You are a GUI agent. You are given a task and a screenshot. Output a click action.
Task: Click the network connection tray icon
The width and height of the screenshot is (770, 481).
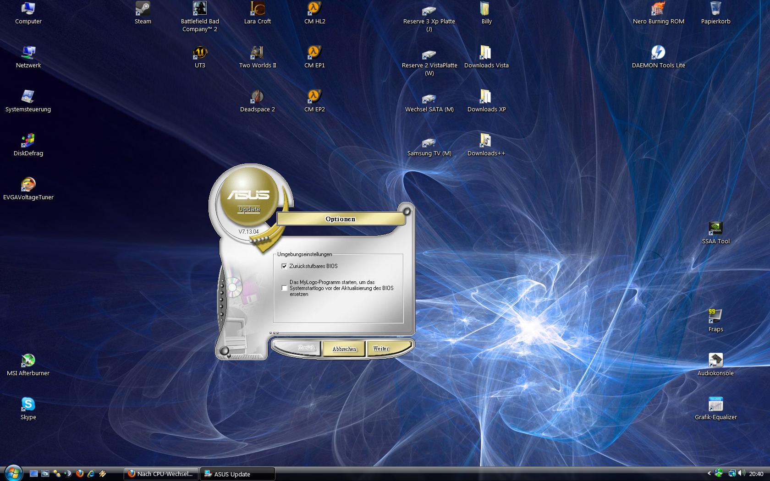[732, 473]
